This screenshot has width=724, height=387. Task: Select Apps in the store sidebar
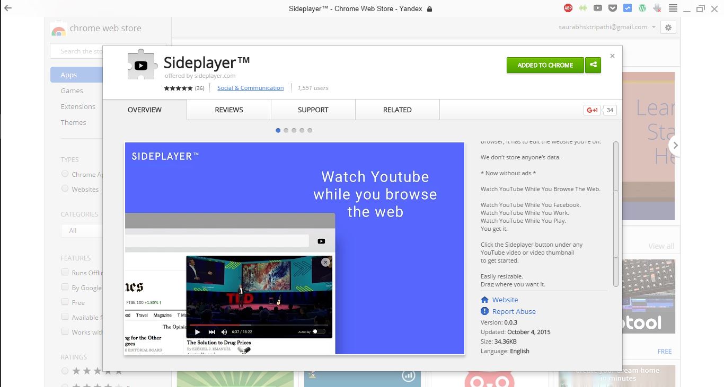click(76, 75)
